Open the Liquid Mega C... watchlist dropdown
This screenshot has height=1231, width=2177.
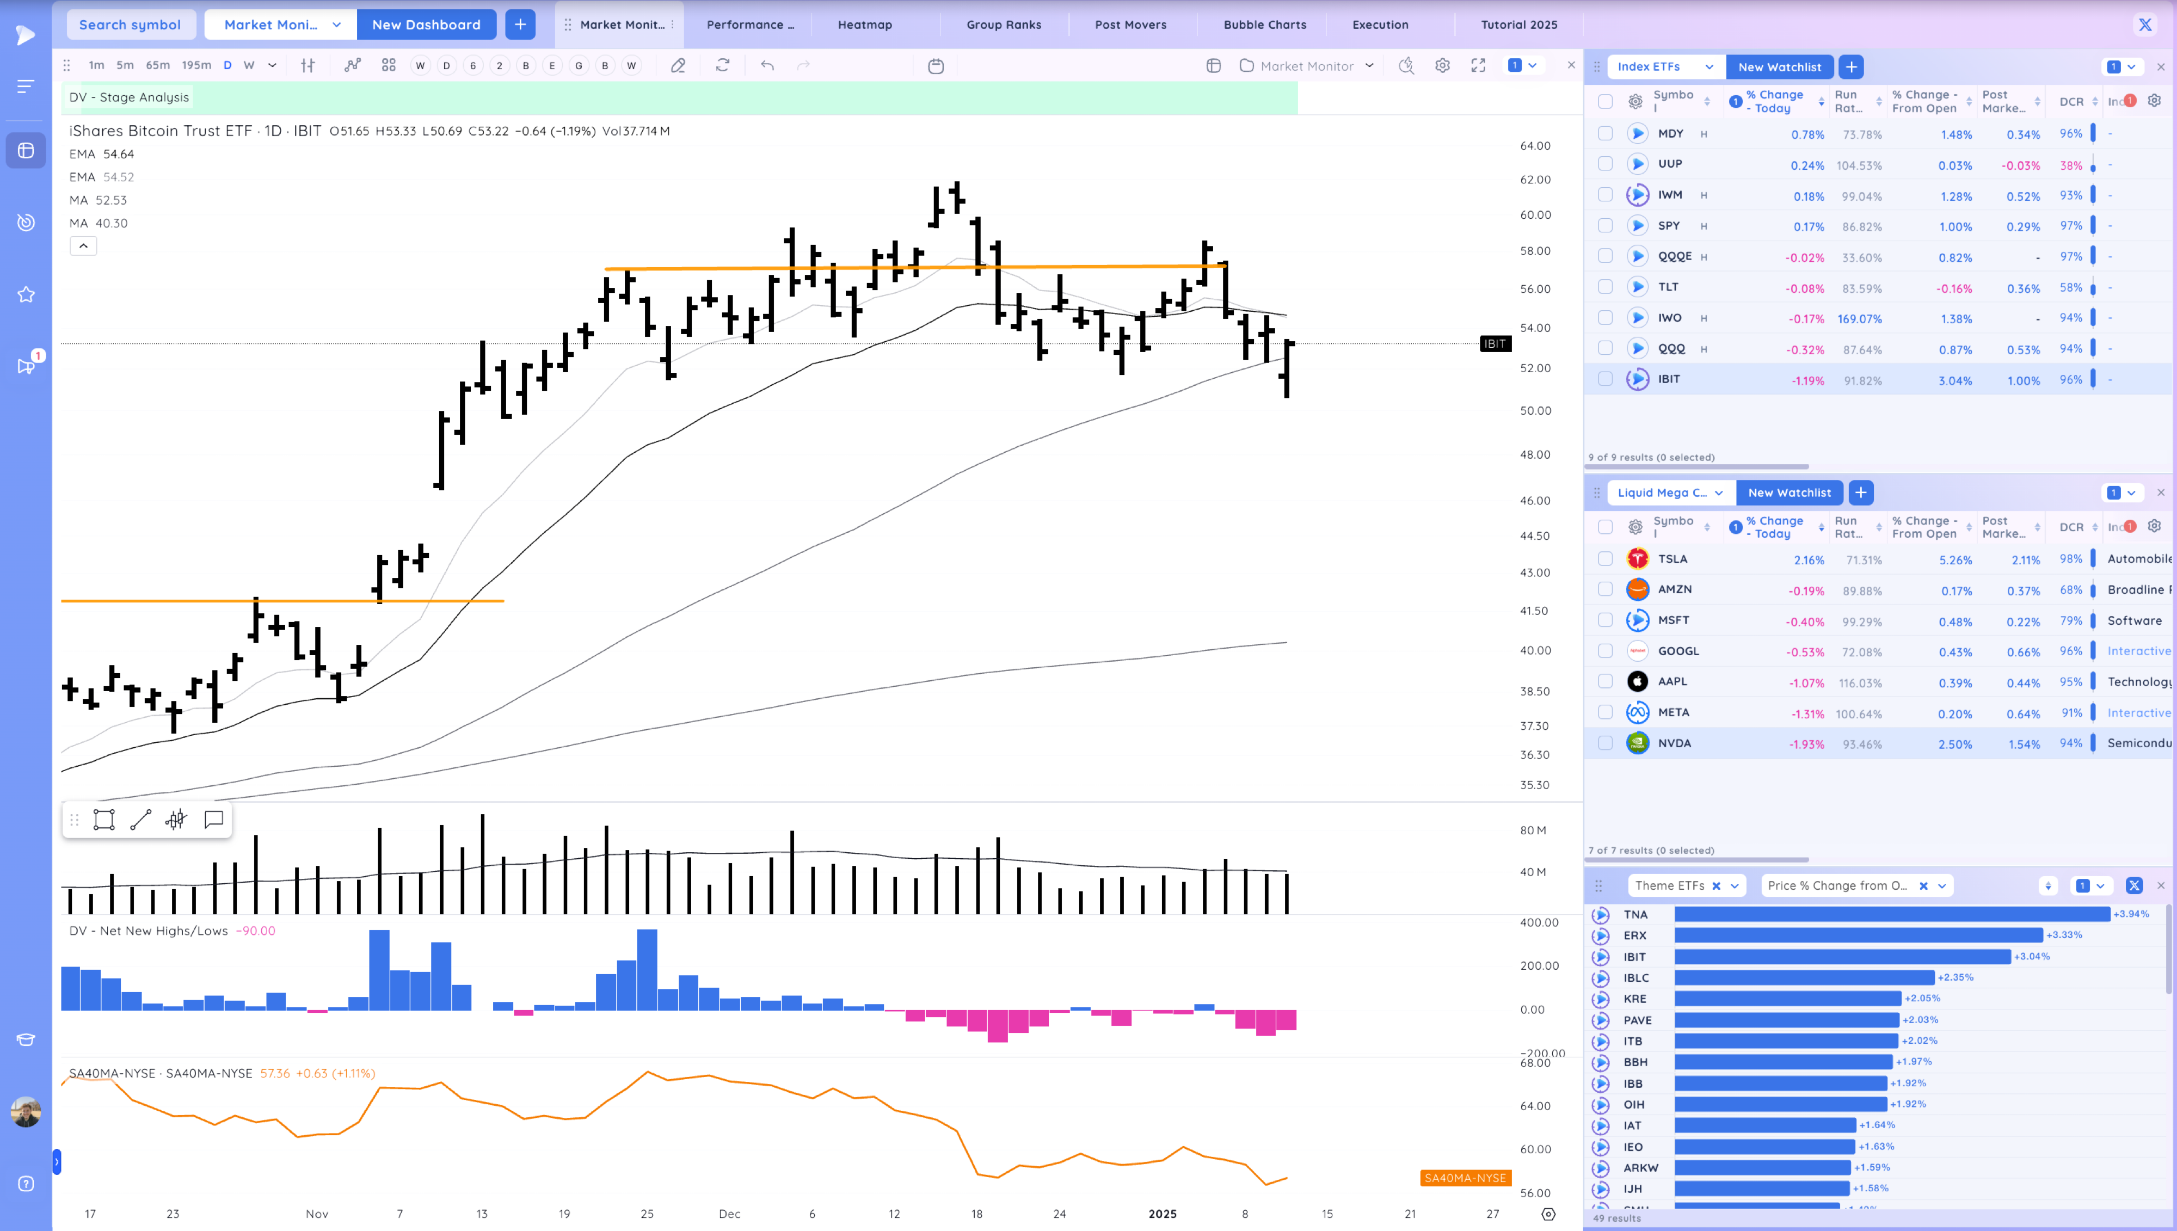pyautogui.click(x=1670, y=493)
